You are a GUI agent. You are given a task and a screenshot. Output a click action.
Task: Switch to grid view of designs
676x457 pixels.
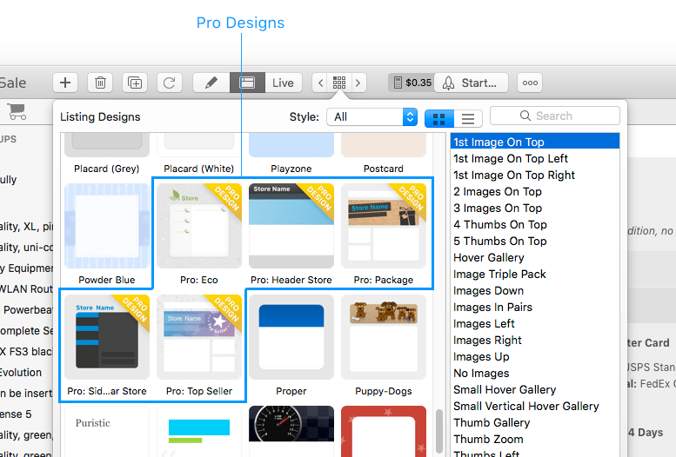click(438, 118)
